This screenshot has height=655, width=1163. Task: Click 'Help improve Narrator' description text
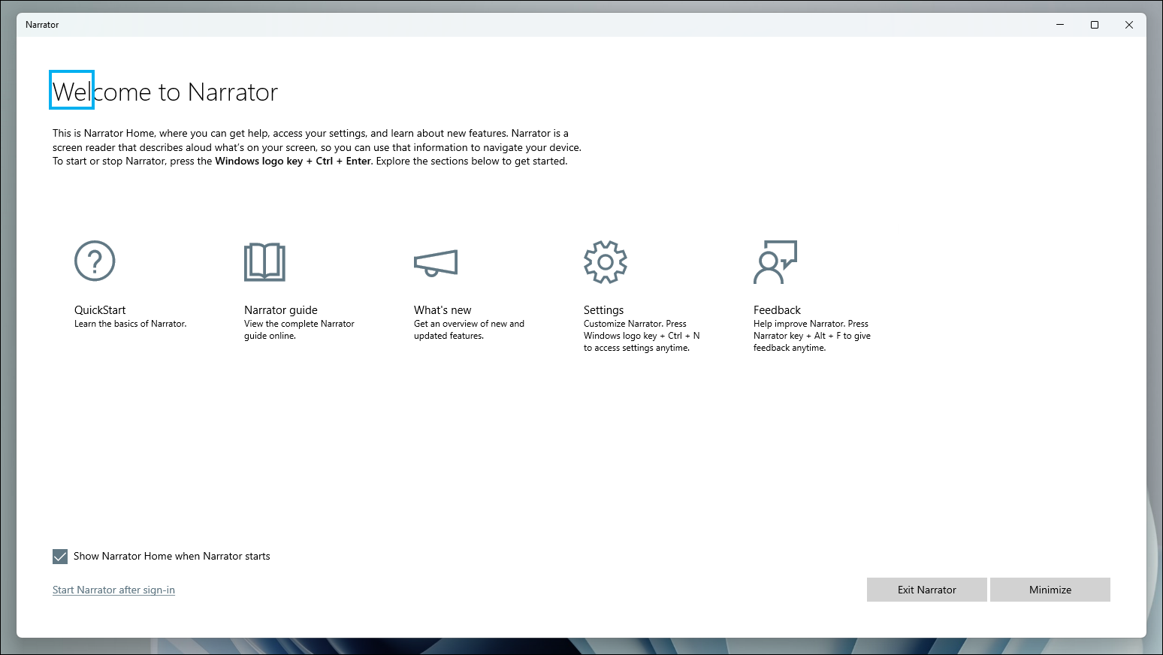tap(811, 336)
